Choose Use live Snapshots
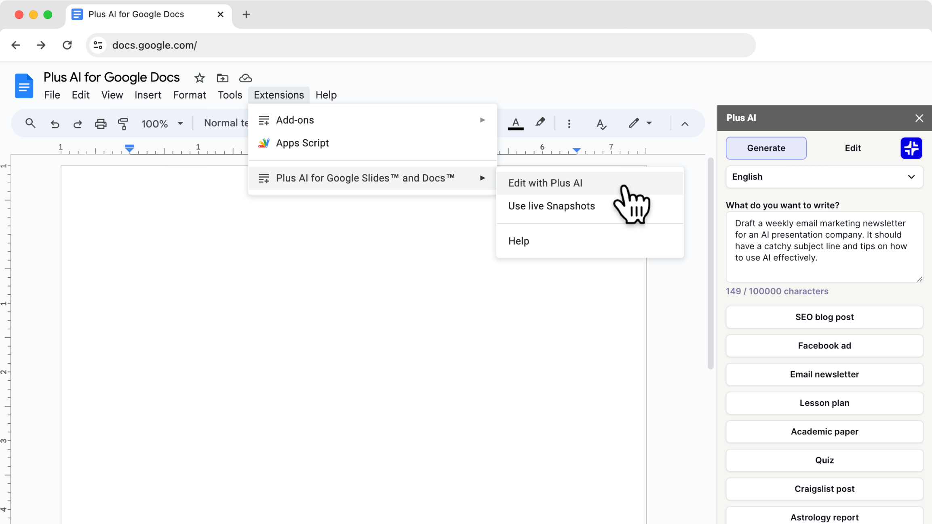This screenshot has height=524, width=932. 590,206
